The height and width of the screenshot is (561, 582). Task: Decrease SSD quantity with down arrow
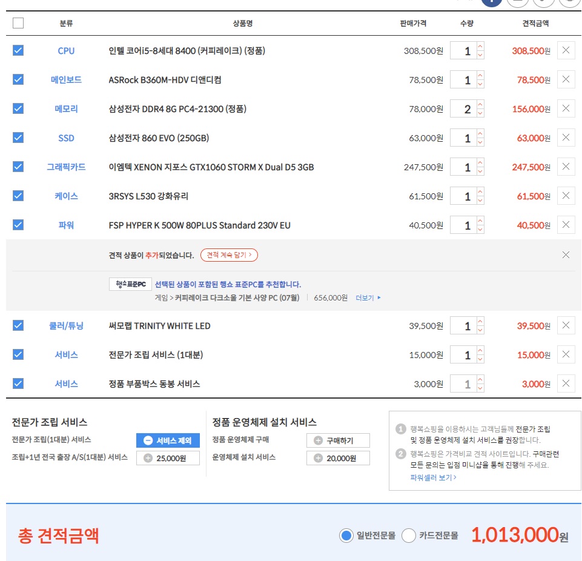[x=480, y=142]
